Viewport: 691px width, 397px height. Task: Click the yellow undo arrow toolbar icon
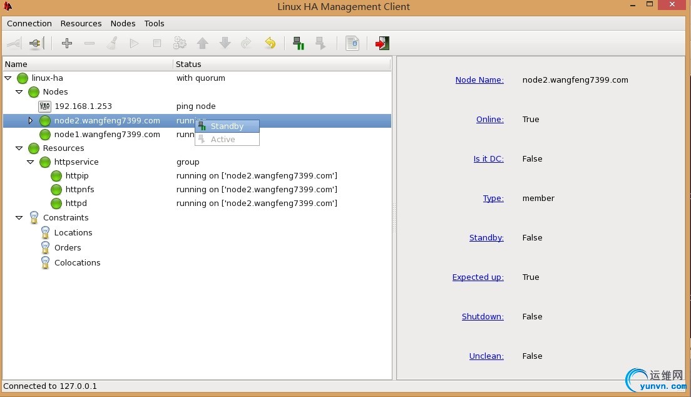tap(270, 43)
